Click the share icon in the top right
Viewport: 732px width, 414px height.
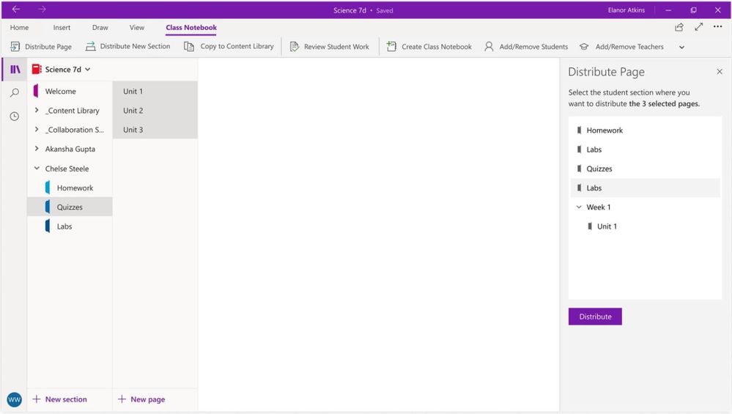click(x=679, y=27)
